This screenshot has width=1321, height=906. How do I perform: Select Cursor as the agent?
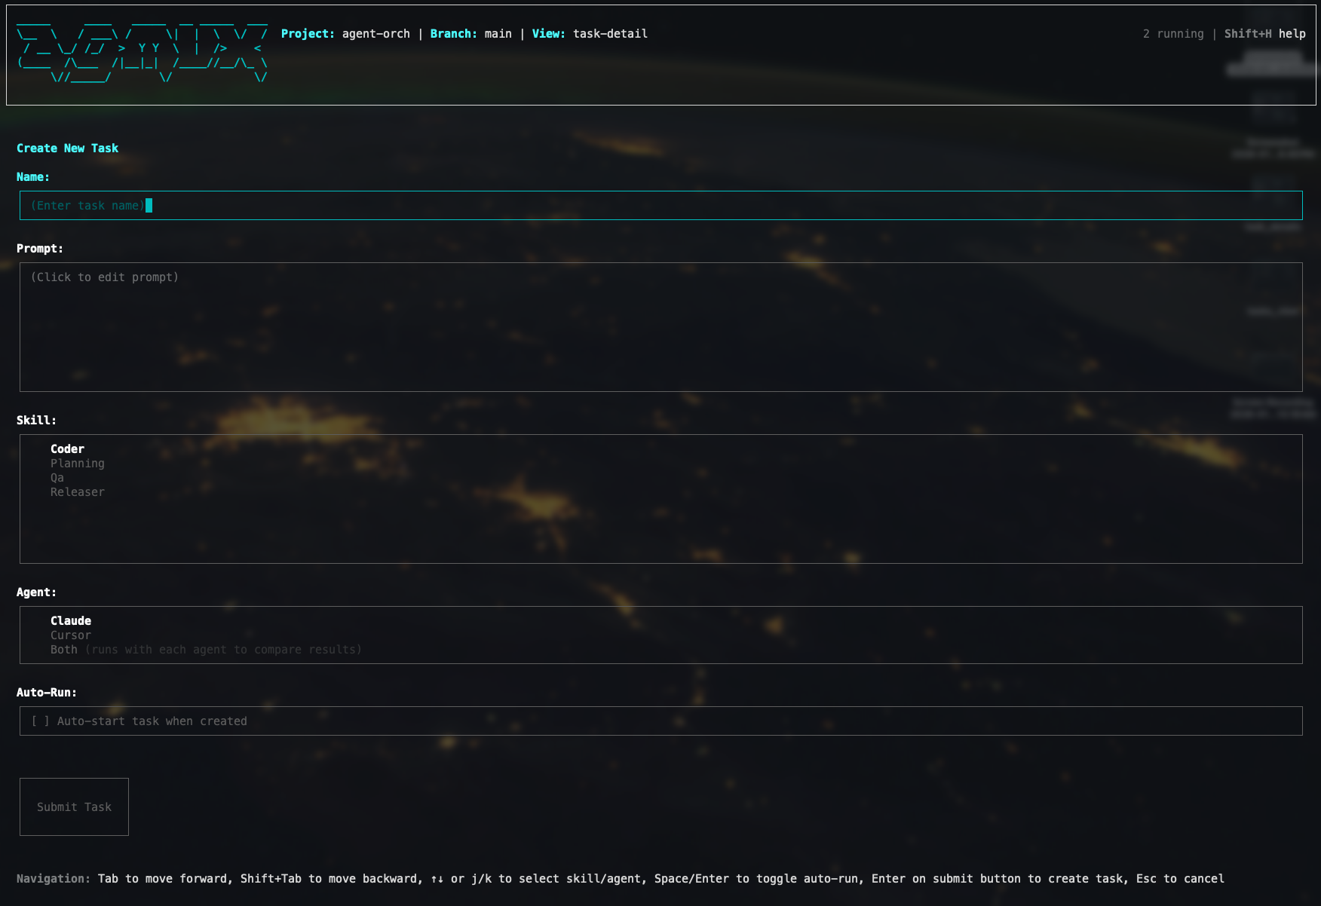[x=71, y=635]
